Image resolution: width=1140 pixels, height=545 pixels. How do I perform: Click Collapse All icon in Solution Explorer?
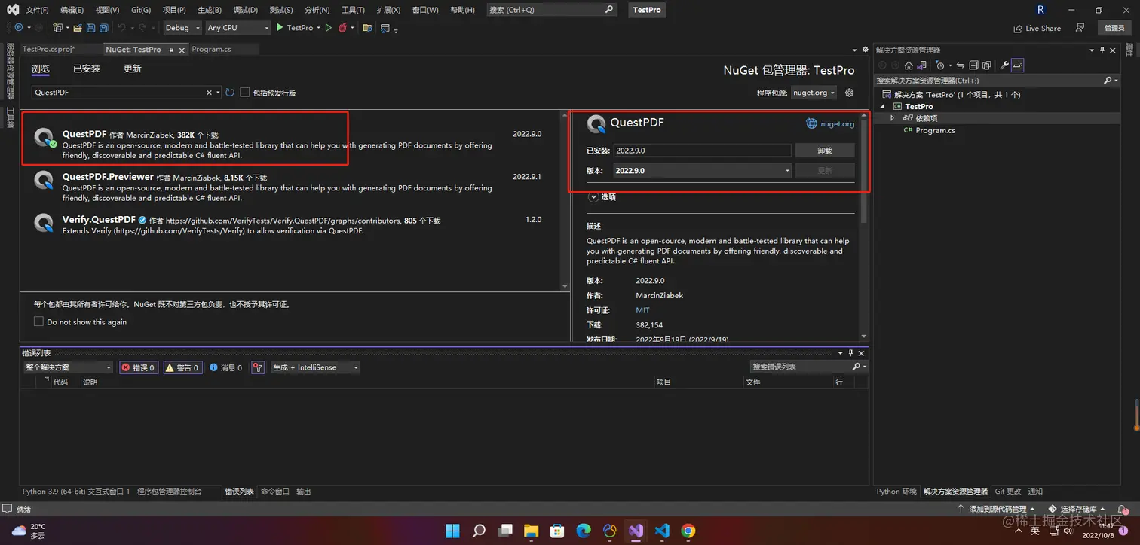point(973,65)
